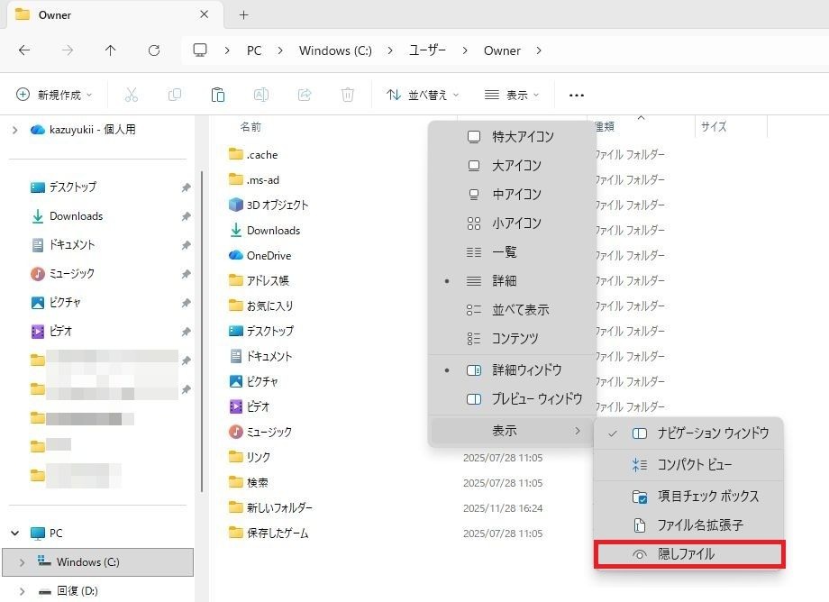The width and height of the screenshot is (829, 602).
Task: Expand the Windows (C:) tree node
Action: pos(21,562)
